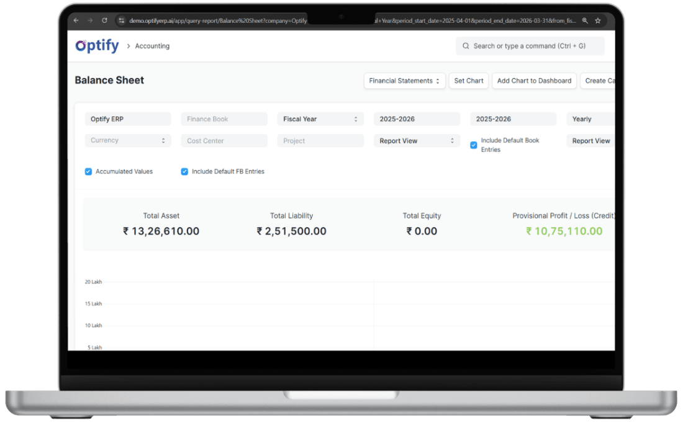Click the Finance Book input field
The image size is (683, 422).
tap(224, 119)
